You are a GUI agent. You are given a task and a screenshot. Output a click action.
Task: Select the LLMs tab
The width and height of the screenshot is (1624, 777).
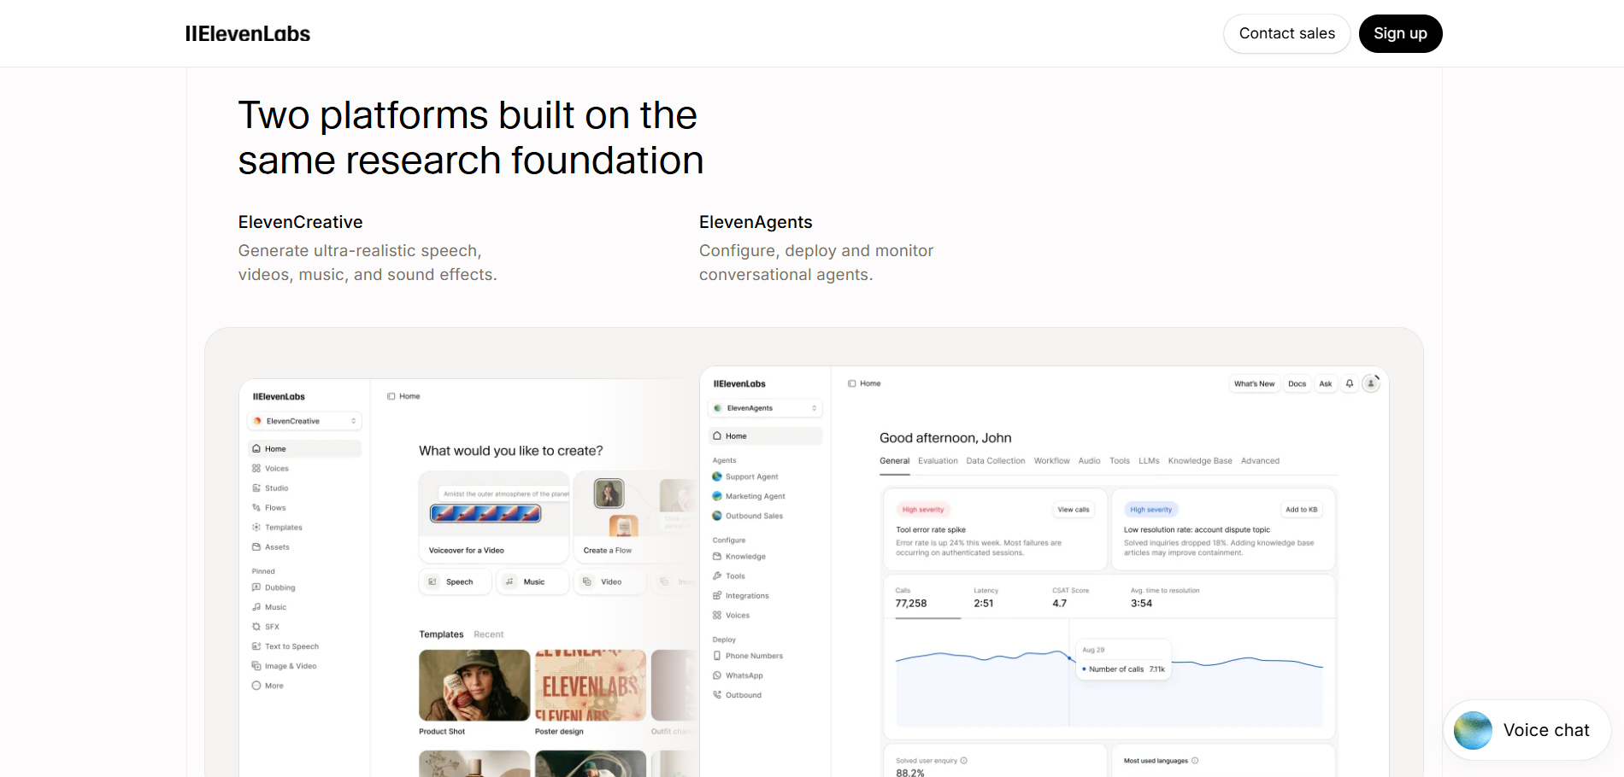1149,461
